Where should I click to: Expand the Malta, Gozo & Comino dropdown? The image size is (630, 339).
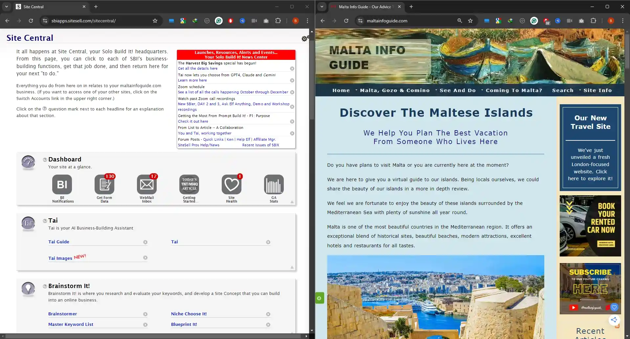pos(395,90)
